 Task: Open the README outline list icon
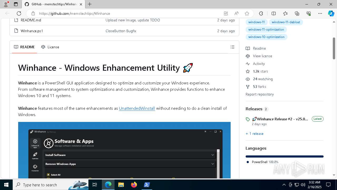[232, 47]
